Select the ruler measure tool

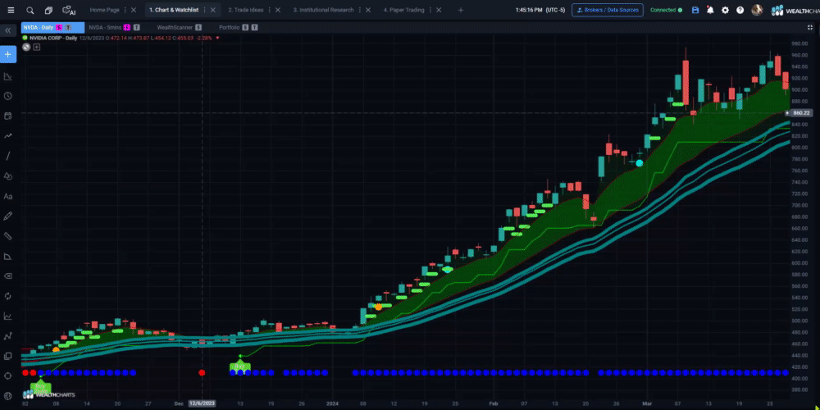tap(8, 236)
